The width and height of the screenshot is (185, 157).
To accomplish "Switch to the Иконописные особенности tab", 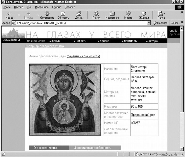I will (x=92, y=148).
